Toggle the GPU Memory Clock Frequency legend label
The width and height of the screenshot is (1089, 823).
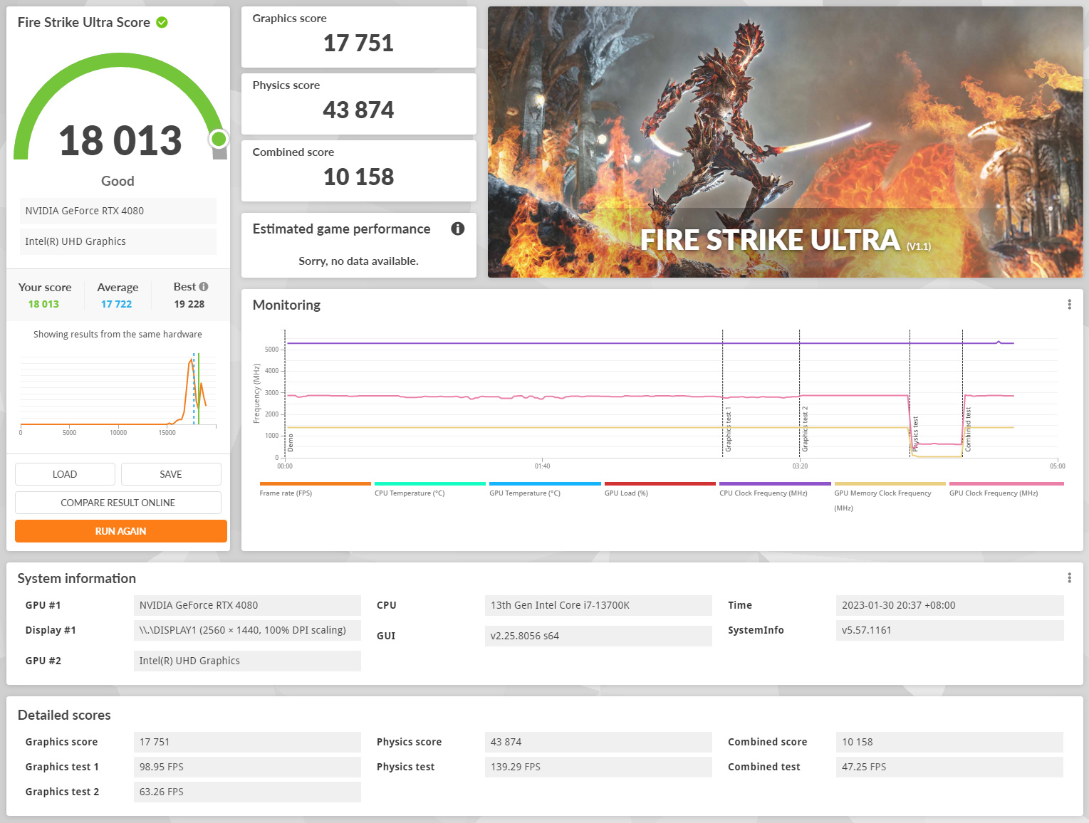(883, 500)
